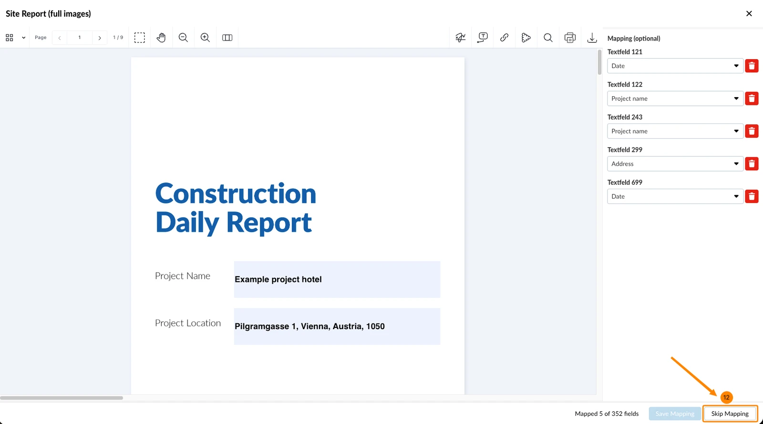The height and width of the screenshot is (424, 763).
Task: Click the page number input field
Action: click(80, 38)
